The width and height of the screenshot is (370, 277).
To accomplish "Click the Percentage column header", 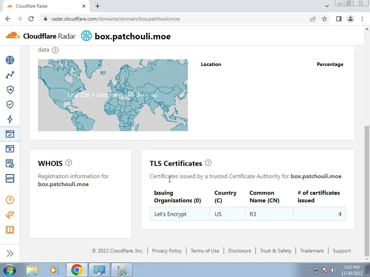I will 330,64.
